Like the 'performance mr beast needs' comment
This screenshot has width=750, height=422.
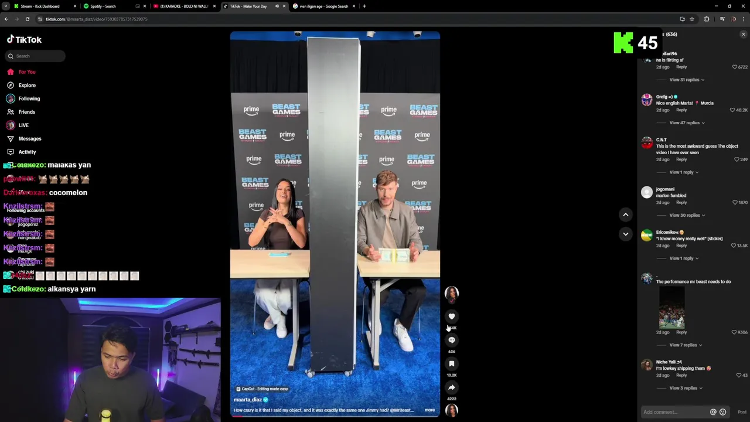pos(735,332)
